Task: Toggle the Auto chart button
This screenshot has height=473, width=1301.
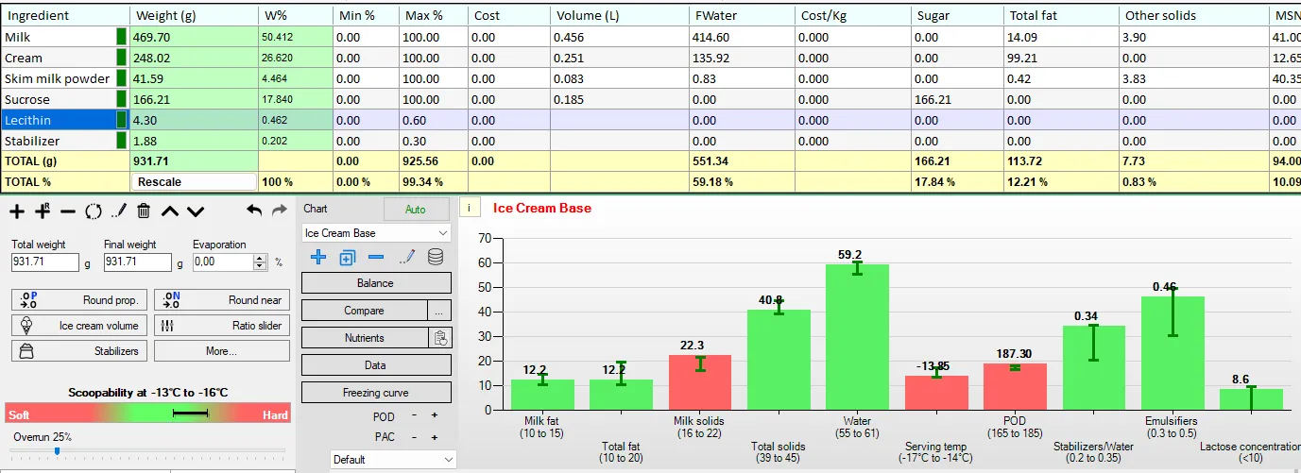Action: [x=416, y=210]
